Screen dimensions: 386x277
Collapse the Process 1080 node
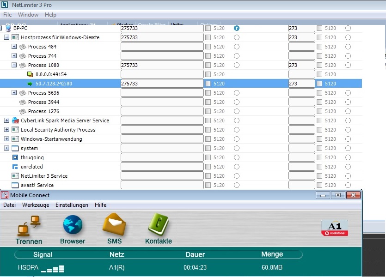pyautogui.click(x=14, y=65)
